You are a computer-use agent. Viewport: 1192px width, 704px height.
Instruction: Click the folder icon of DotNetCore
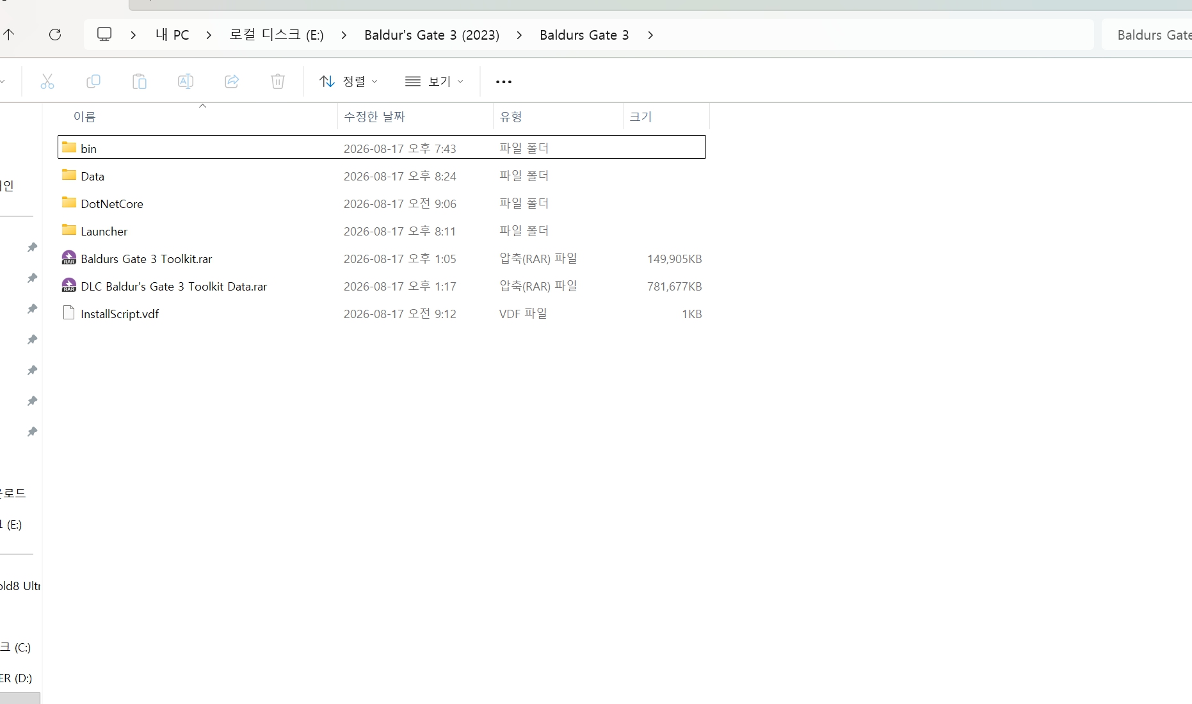tap(69, 202)
